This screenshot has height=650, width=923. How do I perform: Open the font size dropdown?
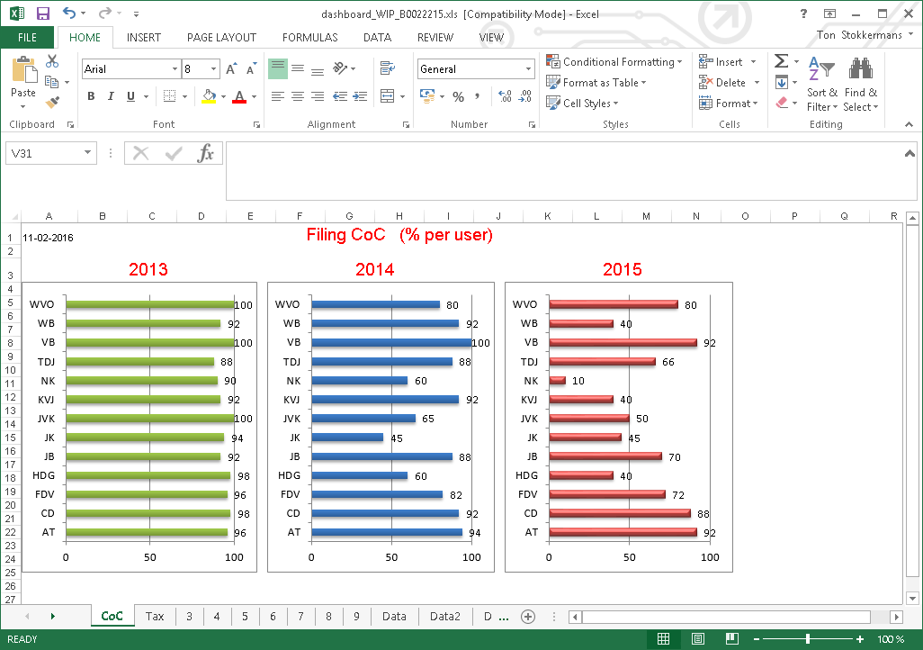[214, 69]
